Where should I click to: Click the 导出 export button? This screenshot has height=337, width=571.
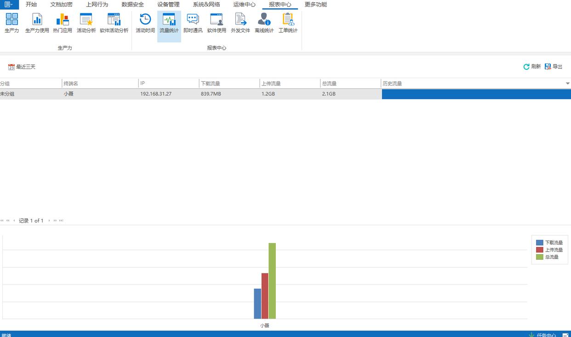tap(554, 67)
